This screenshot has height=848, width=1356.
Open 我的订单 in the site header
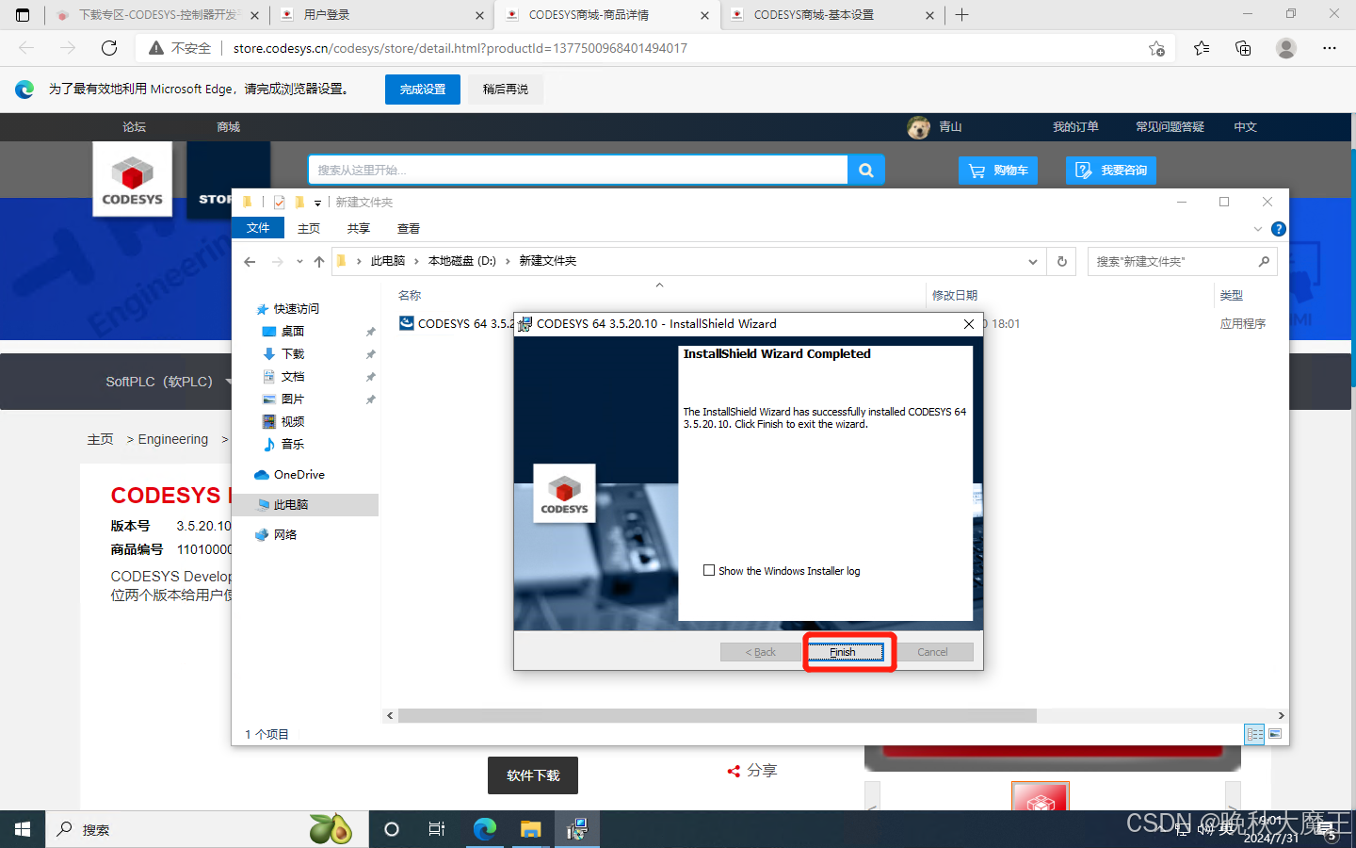point(1075,127)
